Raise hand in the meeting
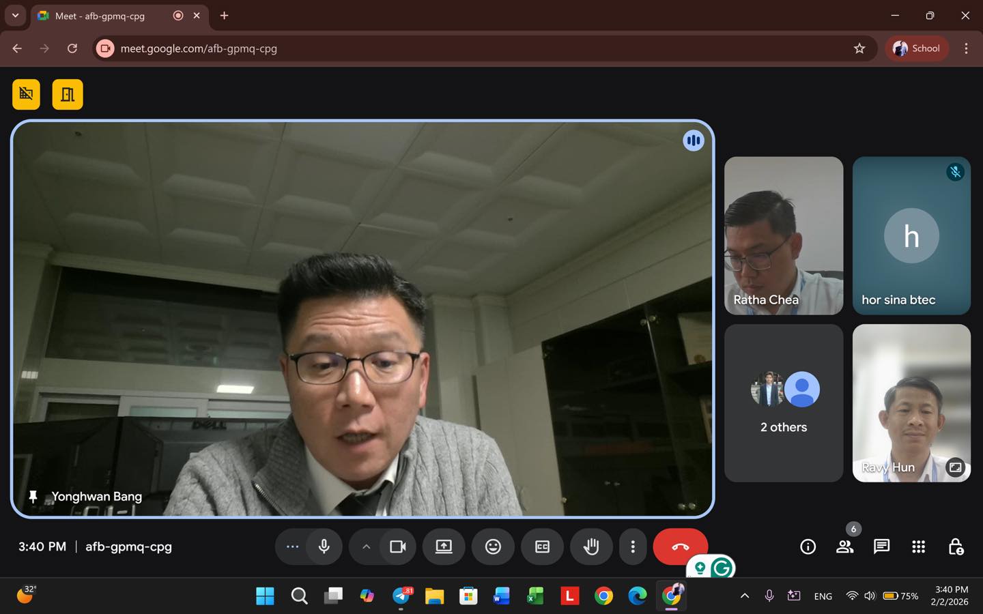Viewport: 983px width, 614px height. 591,546
